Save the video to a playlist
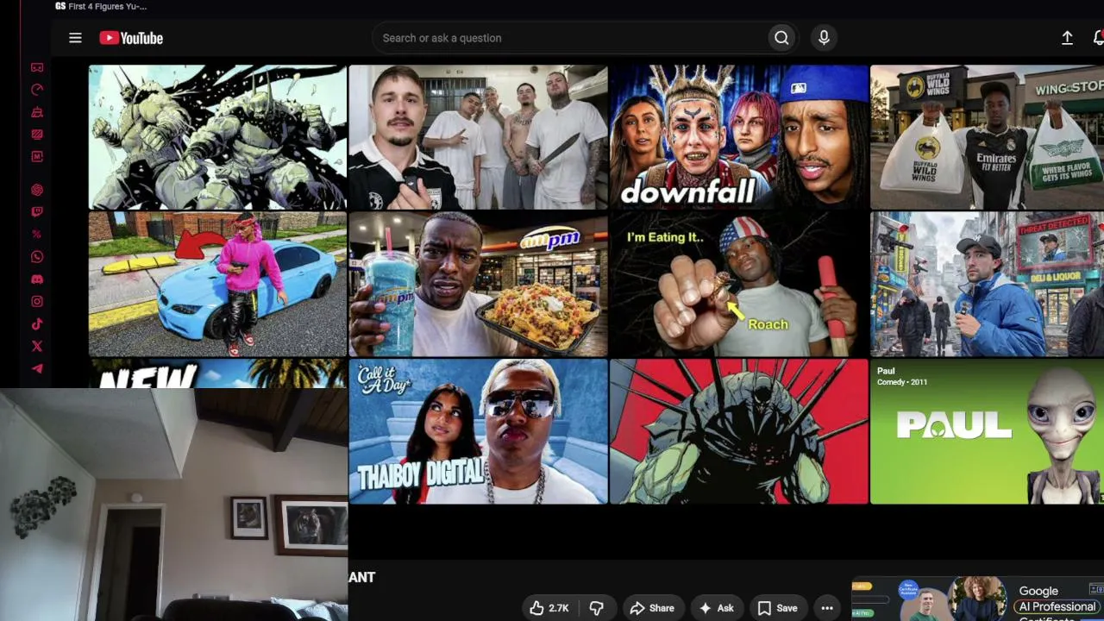Viewport: 1104px width, 621px height. pos(777,608)
